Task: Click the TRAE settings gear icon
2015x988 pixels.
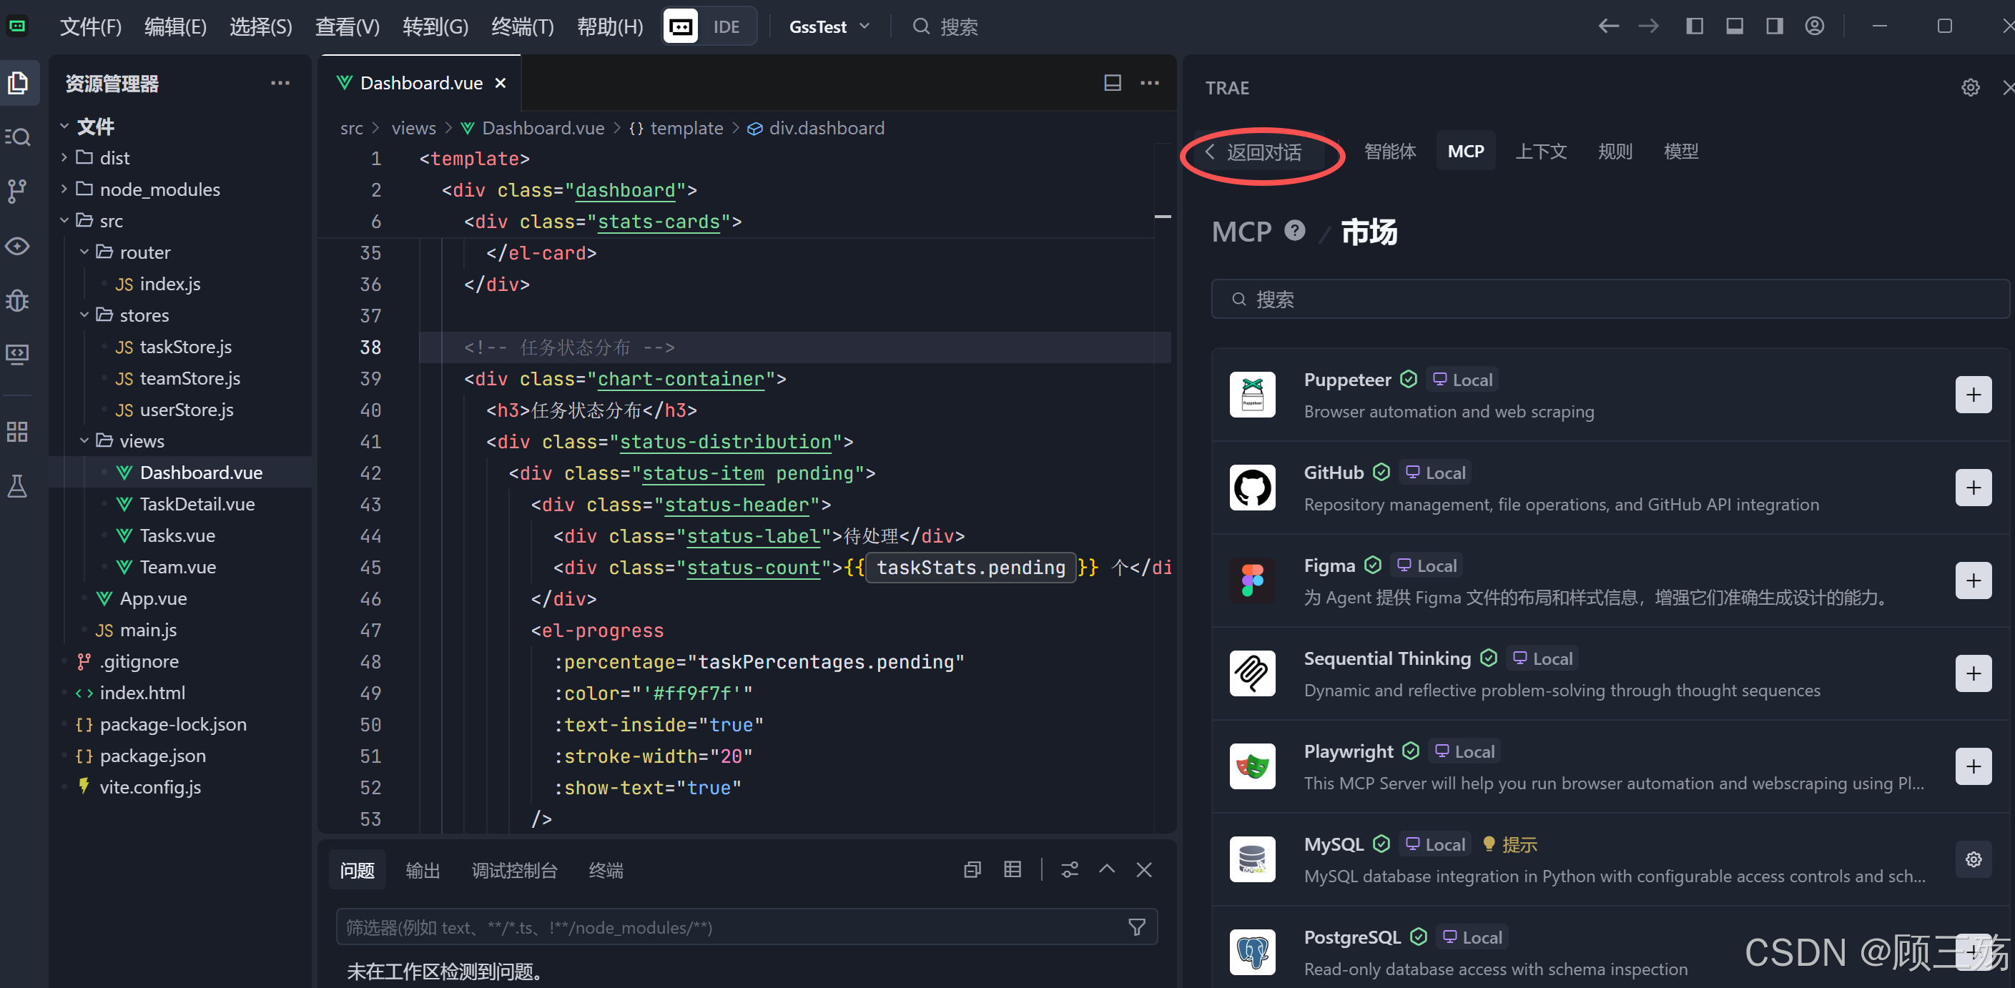Action: [1970, 88]
